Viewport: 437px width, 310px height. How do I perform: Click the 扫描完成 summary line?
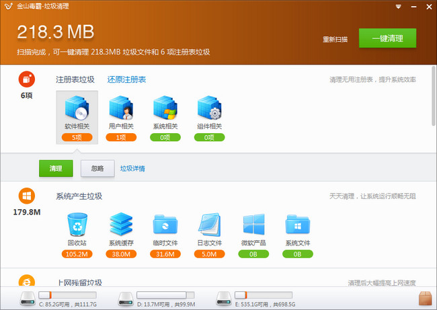pyautogui.click(x=113, y=52)
